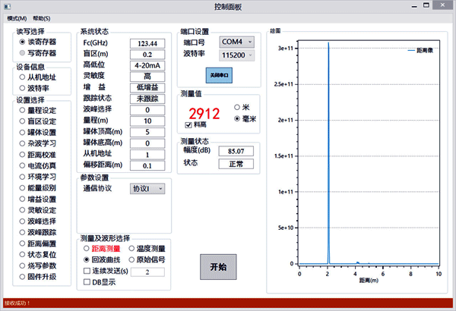Enable the DB显示 checkbox
The width and height of the screenshot is (456, 311).
(x=87, y=282)
